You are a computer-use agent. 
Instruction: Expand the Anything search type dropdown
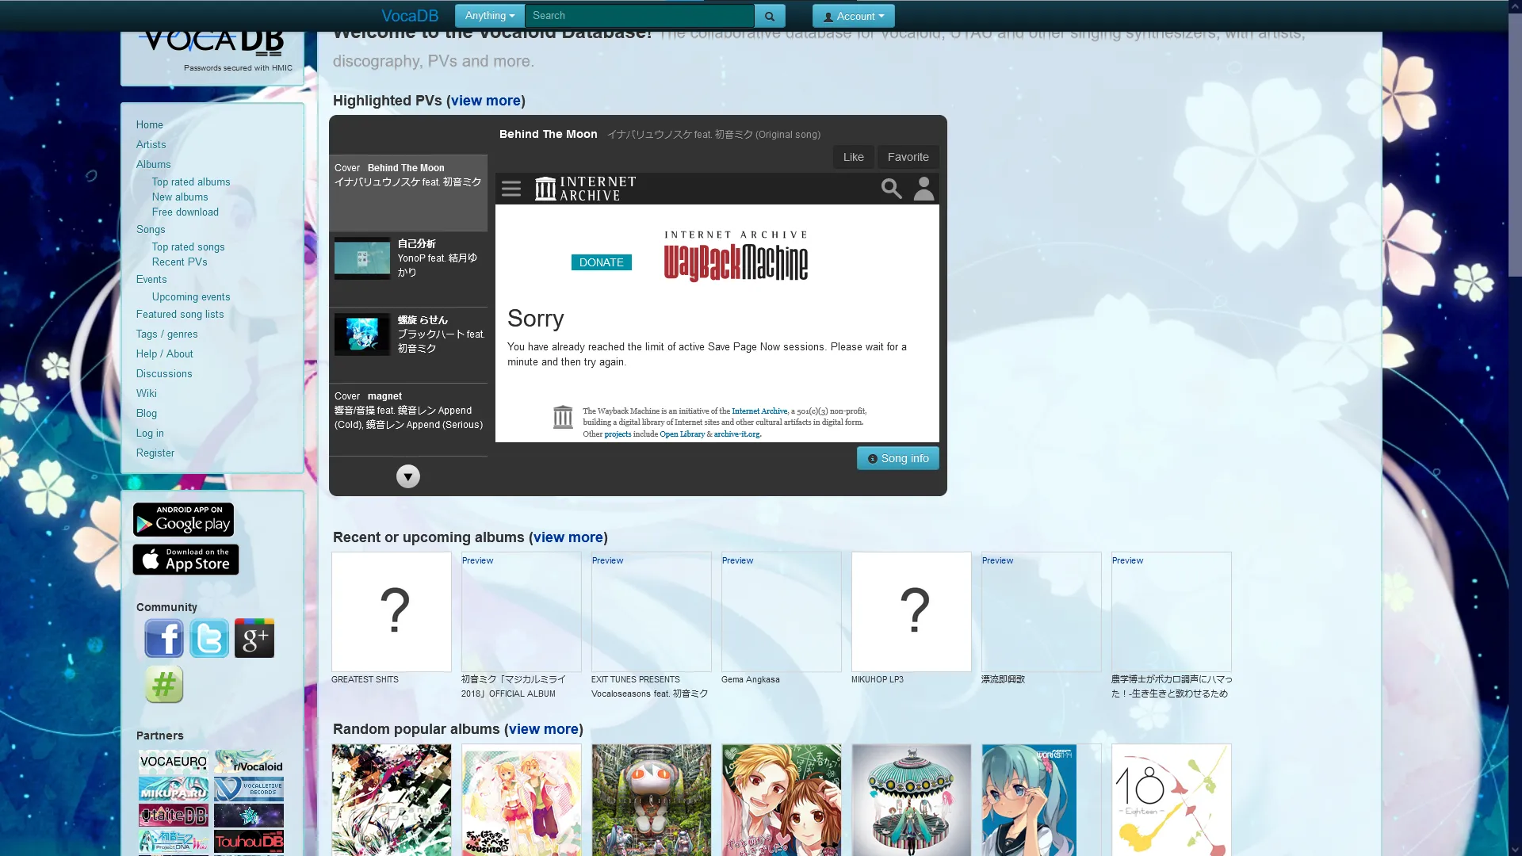click(489, 16)
